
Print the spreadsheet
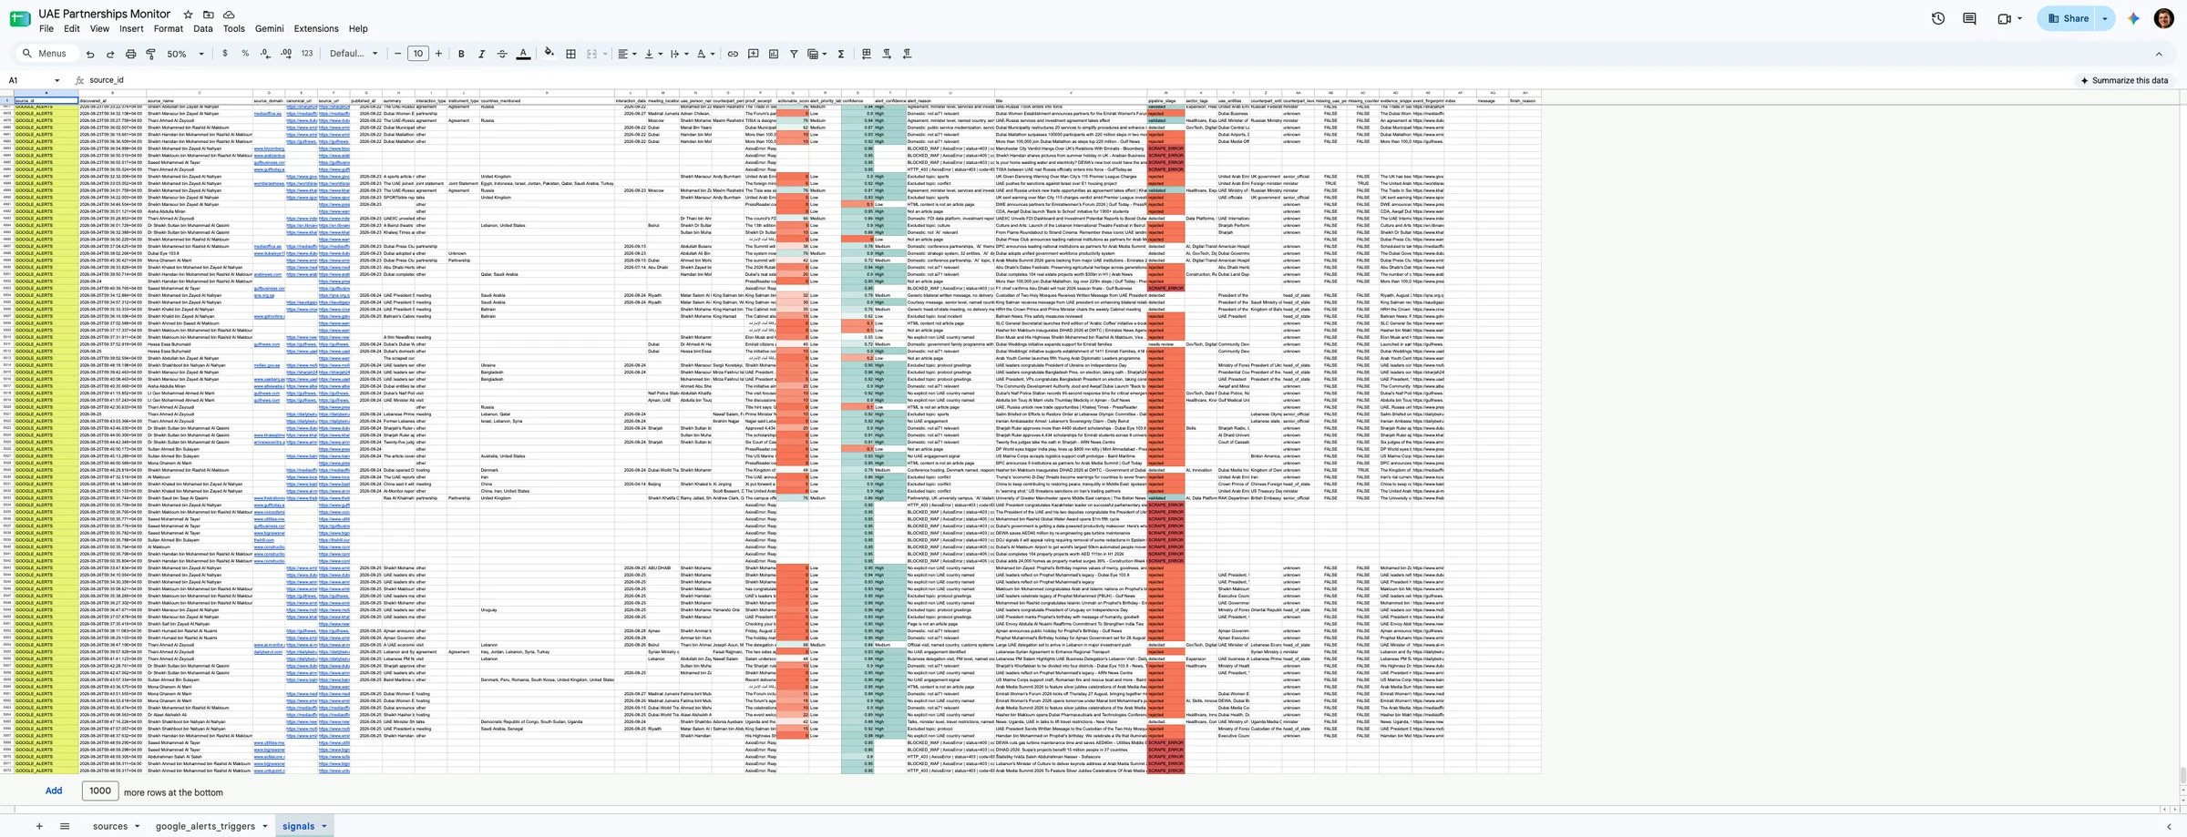130,54
